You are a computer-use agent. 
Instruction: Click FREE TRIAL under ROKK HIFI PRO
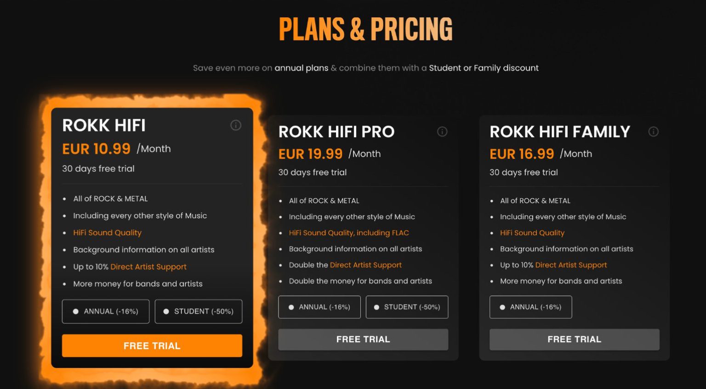click(363, 339)
